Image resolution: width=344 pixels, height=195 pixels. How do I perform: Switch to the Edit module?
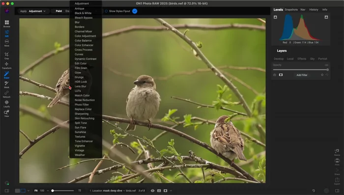click(x=7, y=33)
